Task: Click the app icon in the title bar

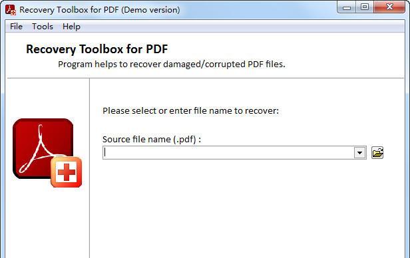Action: tap(11, 10)
